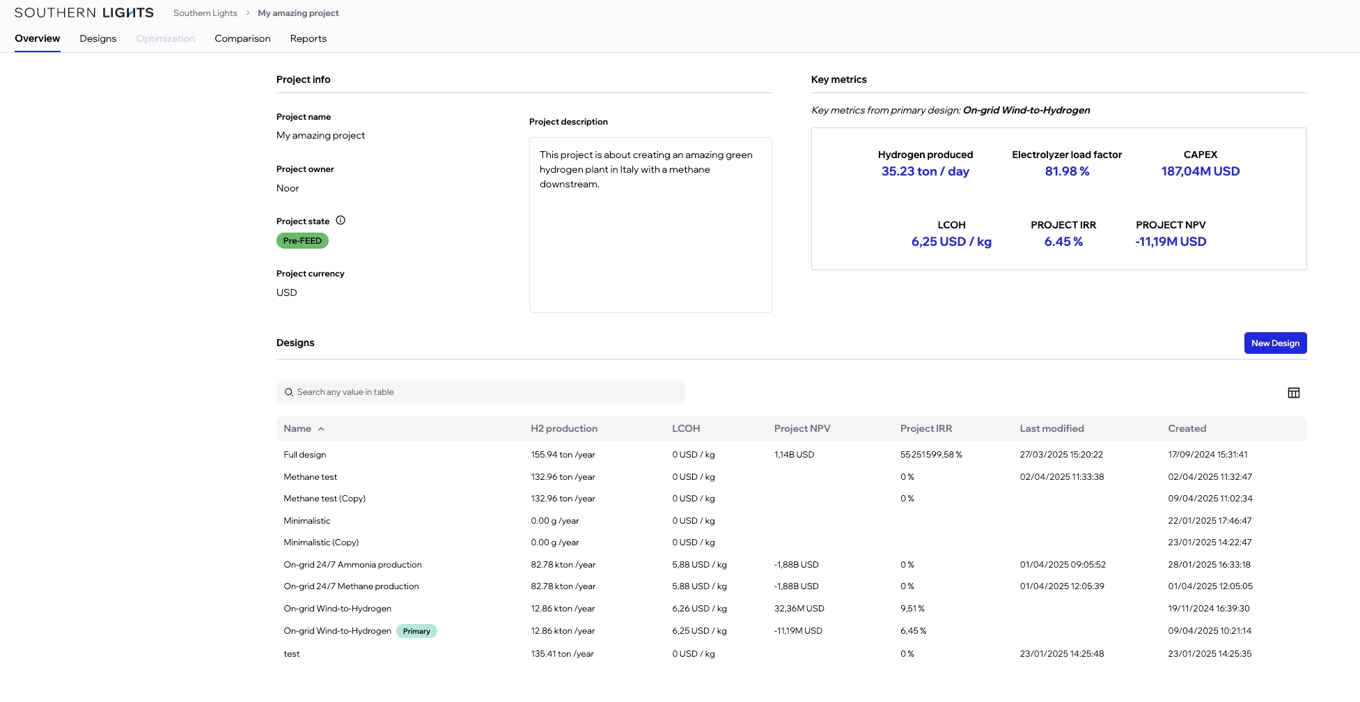This screenshot has height=702, width=1360.
Task: Create a New Design
Action: pyautogui.click(x=1275, y=343)
